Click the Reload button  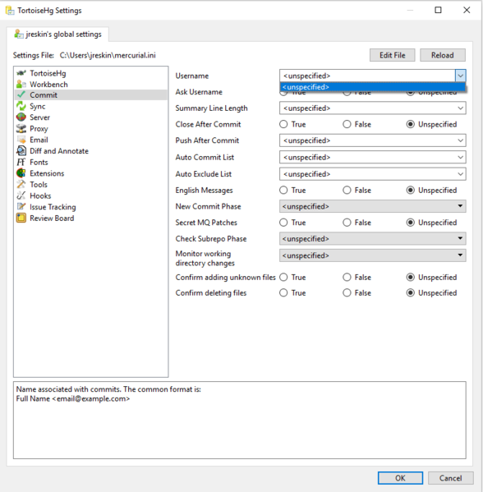point(443,55)
